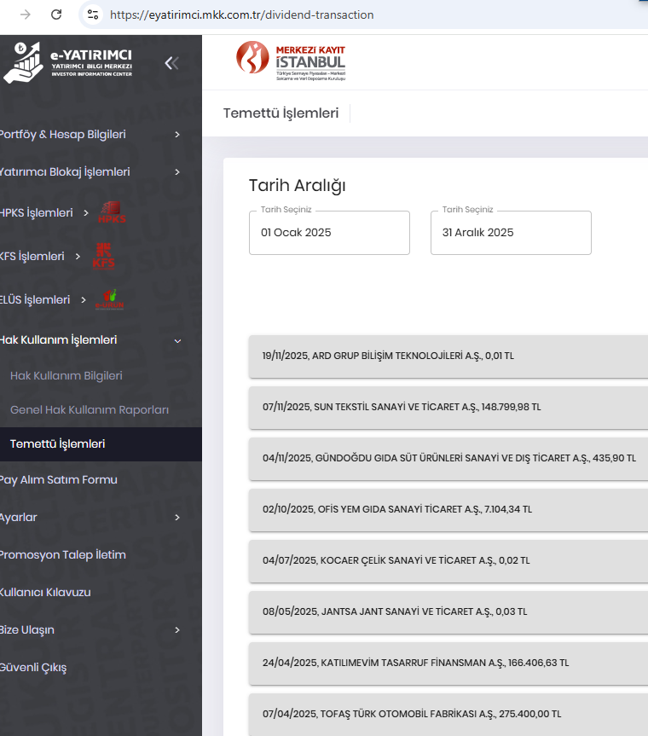Open the TOFAŞ TÜRK OTOMOBİL dividend row
648x736 pixels.
[448, 715]
